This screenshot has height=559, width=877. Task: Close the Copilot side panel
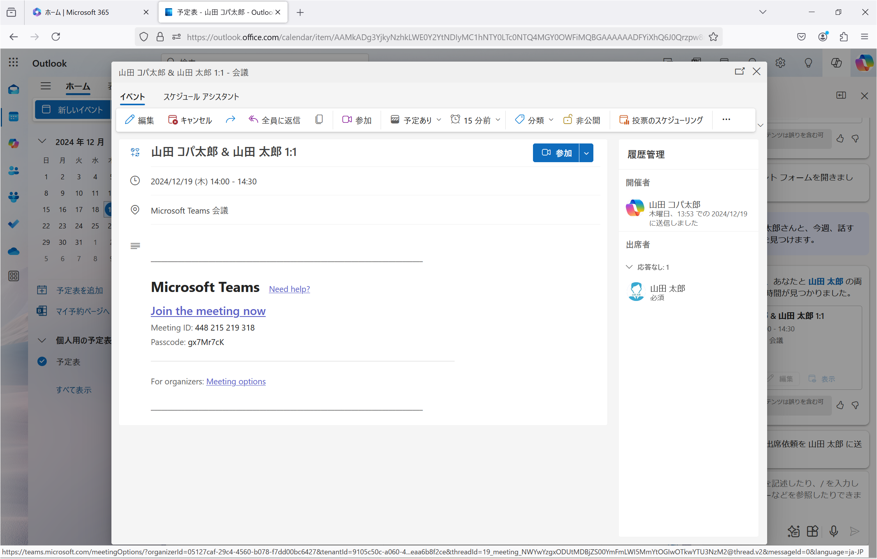click(x=865, y=96)
